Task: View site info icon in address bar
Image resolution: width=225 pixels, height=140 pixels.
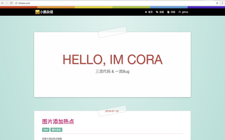Action: click(16, 3)
